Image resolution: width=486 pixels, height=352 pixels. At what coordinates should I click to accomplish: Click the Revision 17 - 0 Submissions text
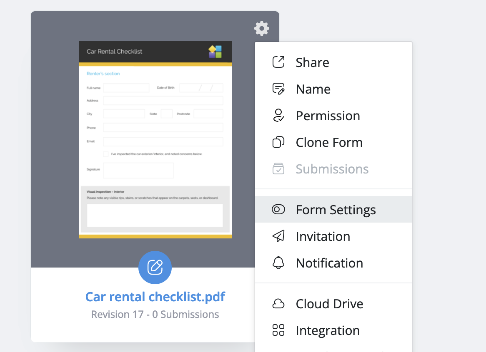[x=155, y=315]
